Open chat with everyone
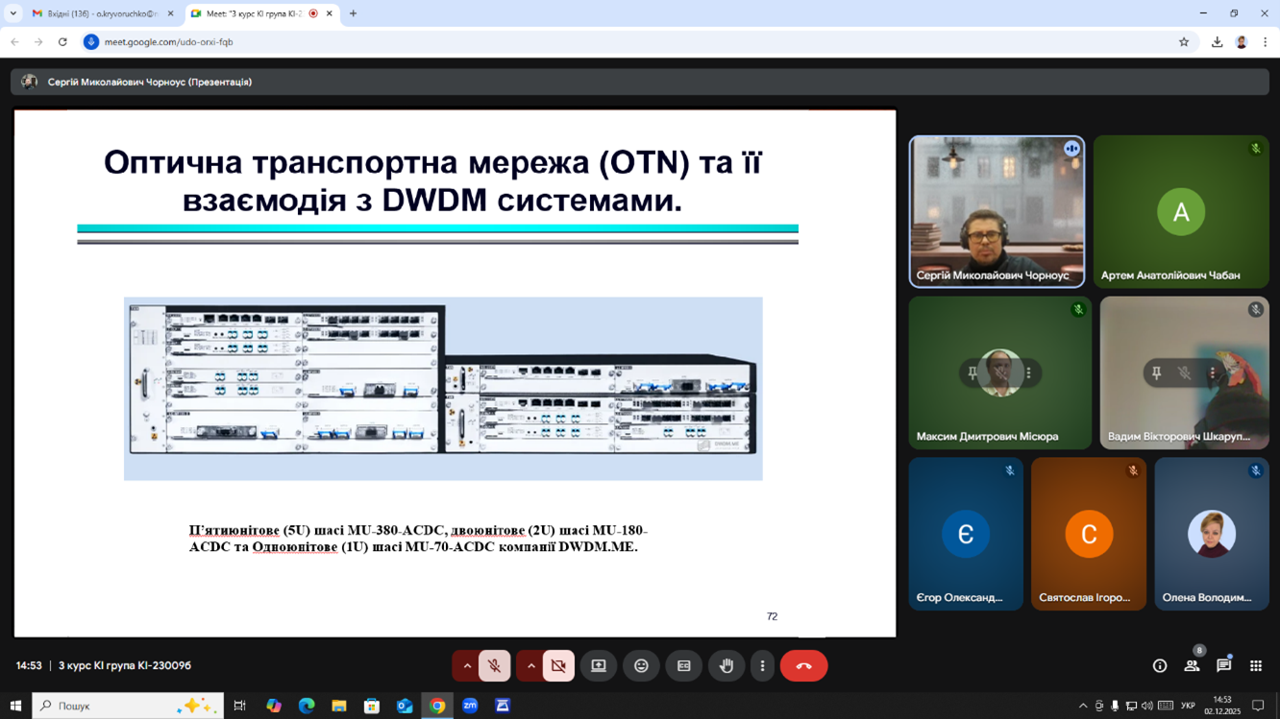Image resolution: width=1280 pixels, height=719 pixels. pos(1223,666)
